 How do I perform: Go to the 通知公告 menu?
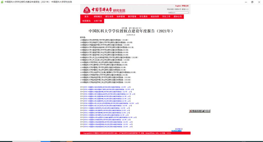coord(177,17)
